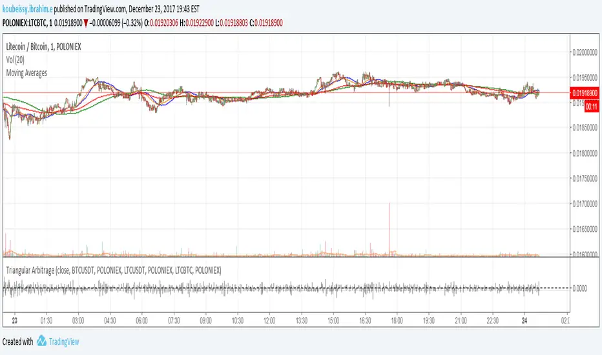The height and width of the screenshot is (355, 602).
Task: Click the tall red volume spike bar
Action: click(x=389, y=228)
